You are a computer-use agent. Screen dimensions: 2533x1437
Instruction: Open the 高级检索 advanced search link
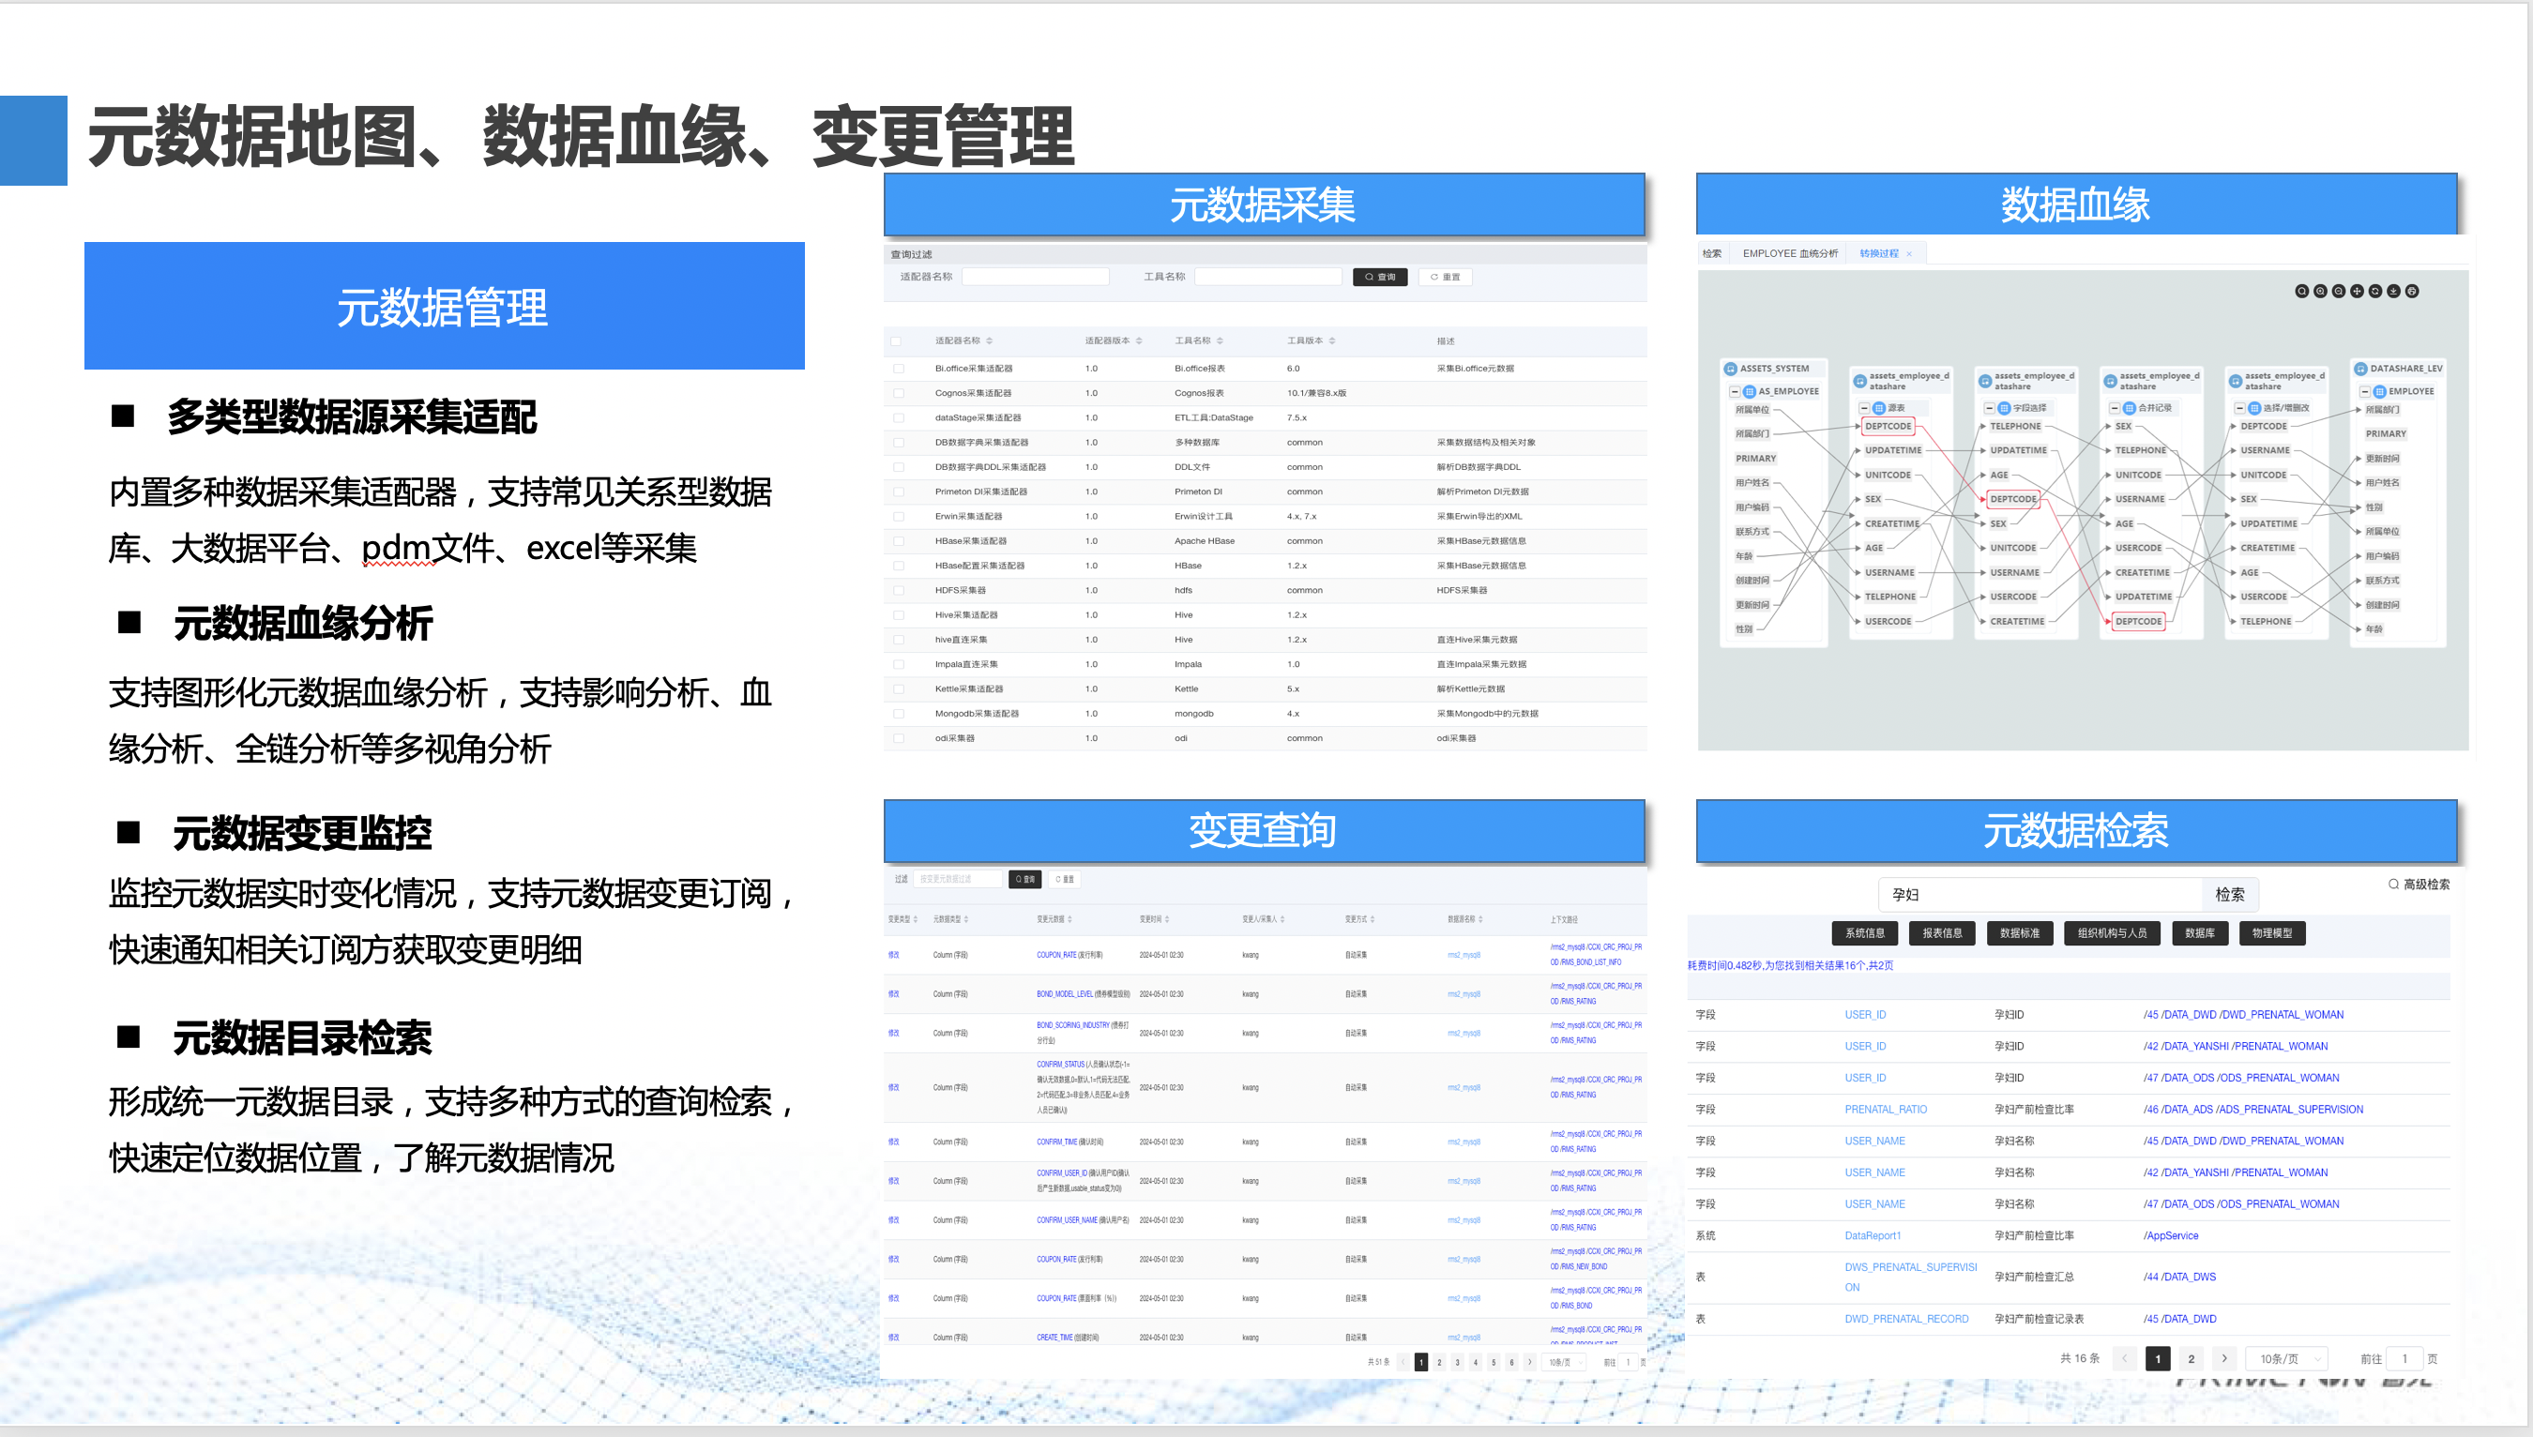click(x=2419, y=885)
